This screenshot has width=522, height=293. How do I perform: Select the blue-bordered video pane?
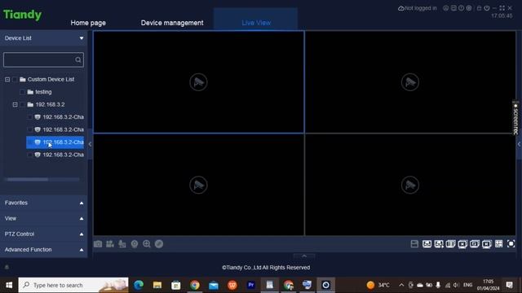coord(198,82)
